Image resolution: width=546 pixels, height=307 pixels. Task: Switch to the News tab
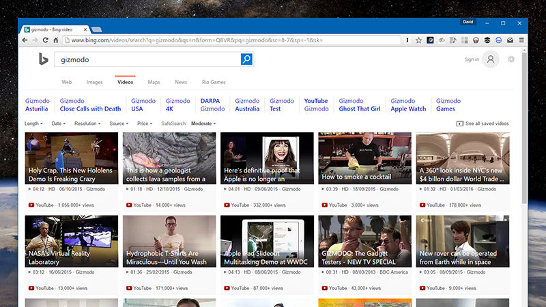pyautogui.click(x=181, y=82)
